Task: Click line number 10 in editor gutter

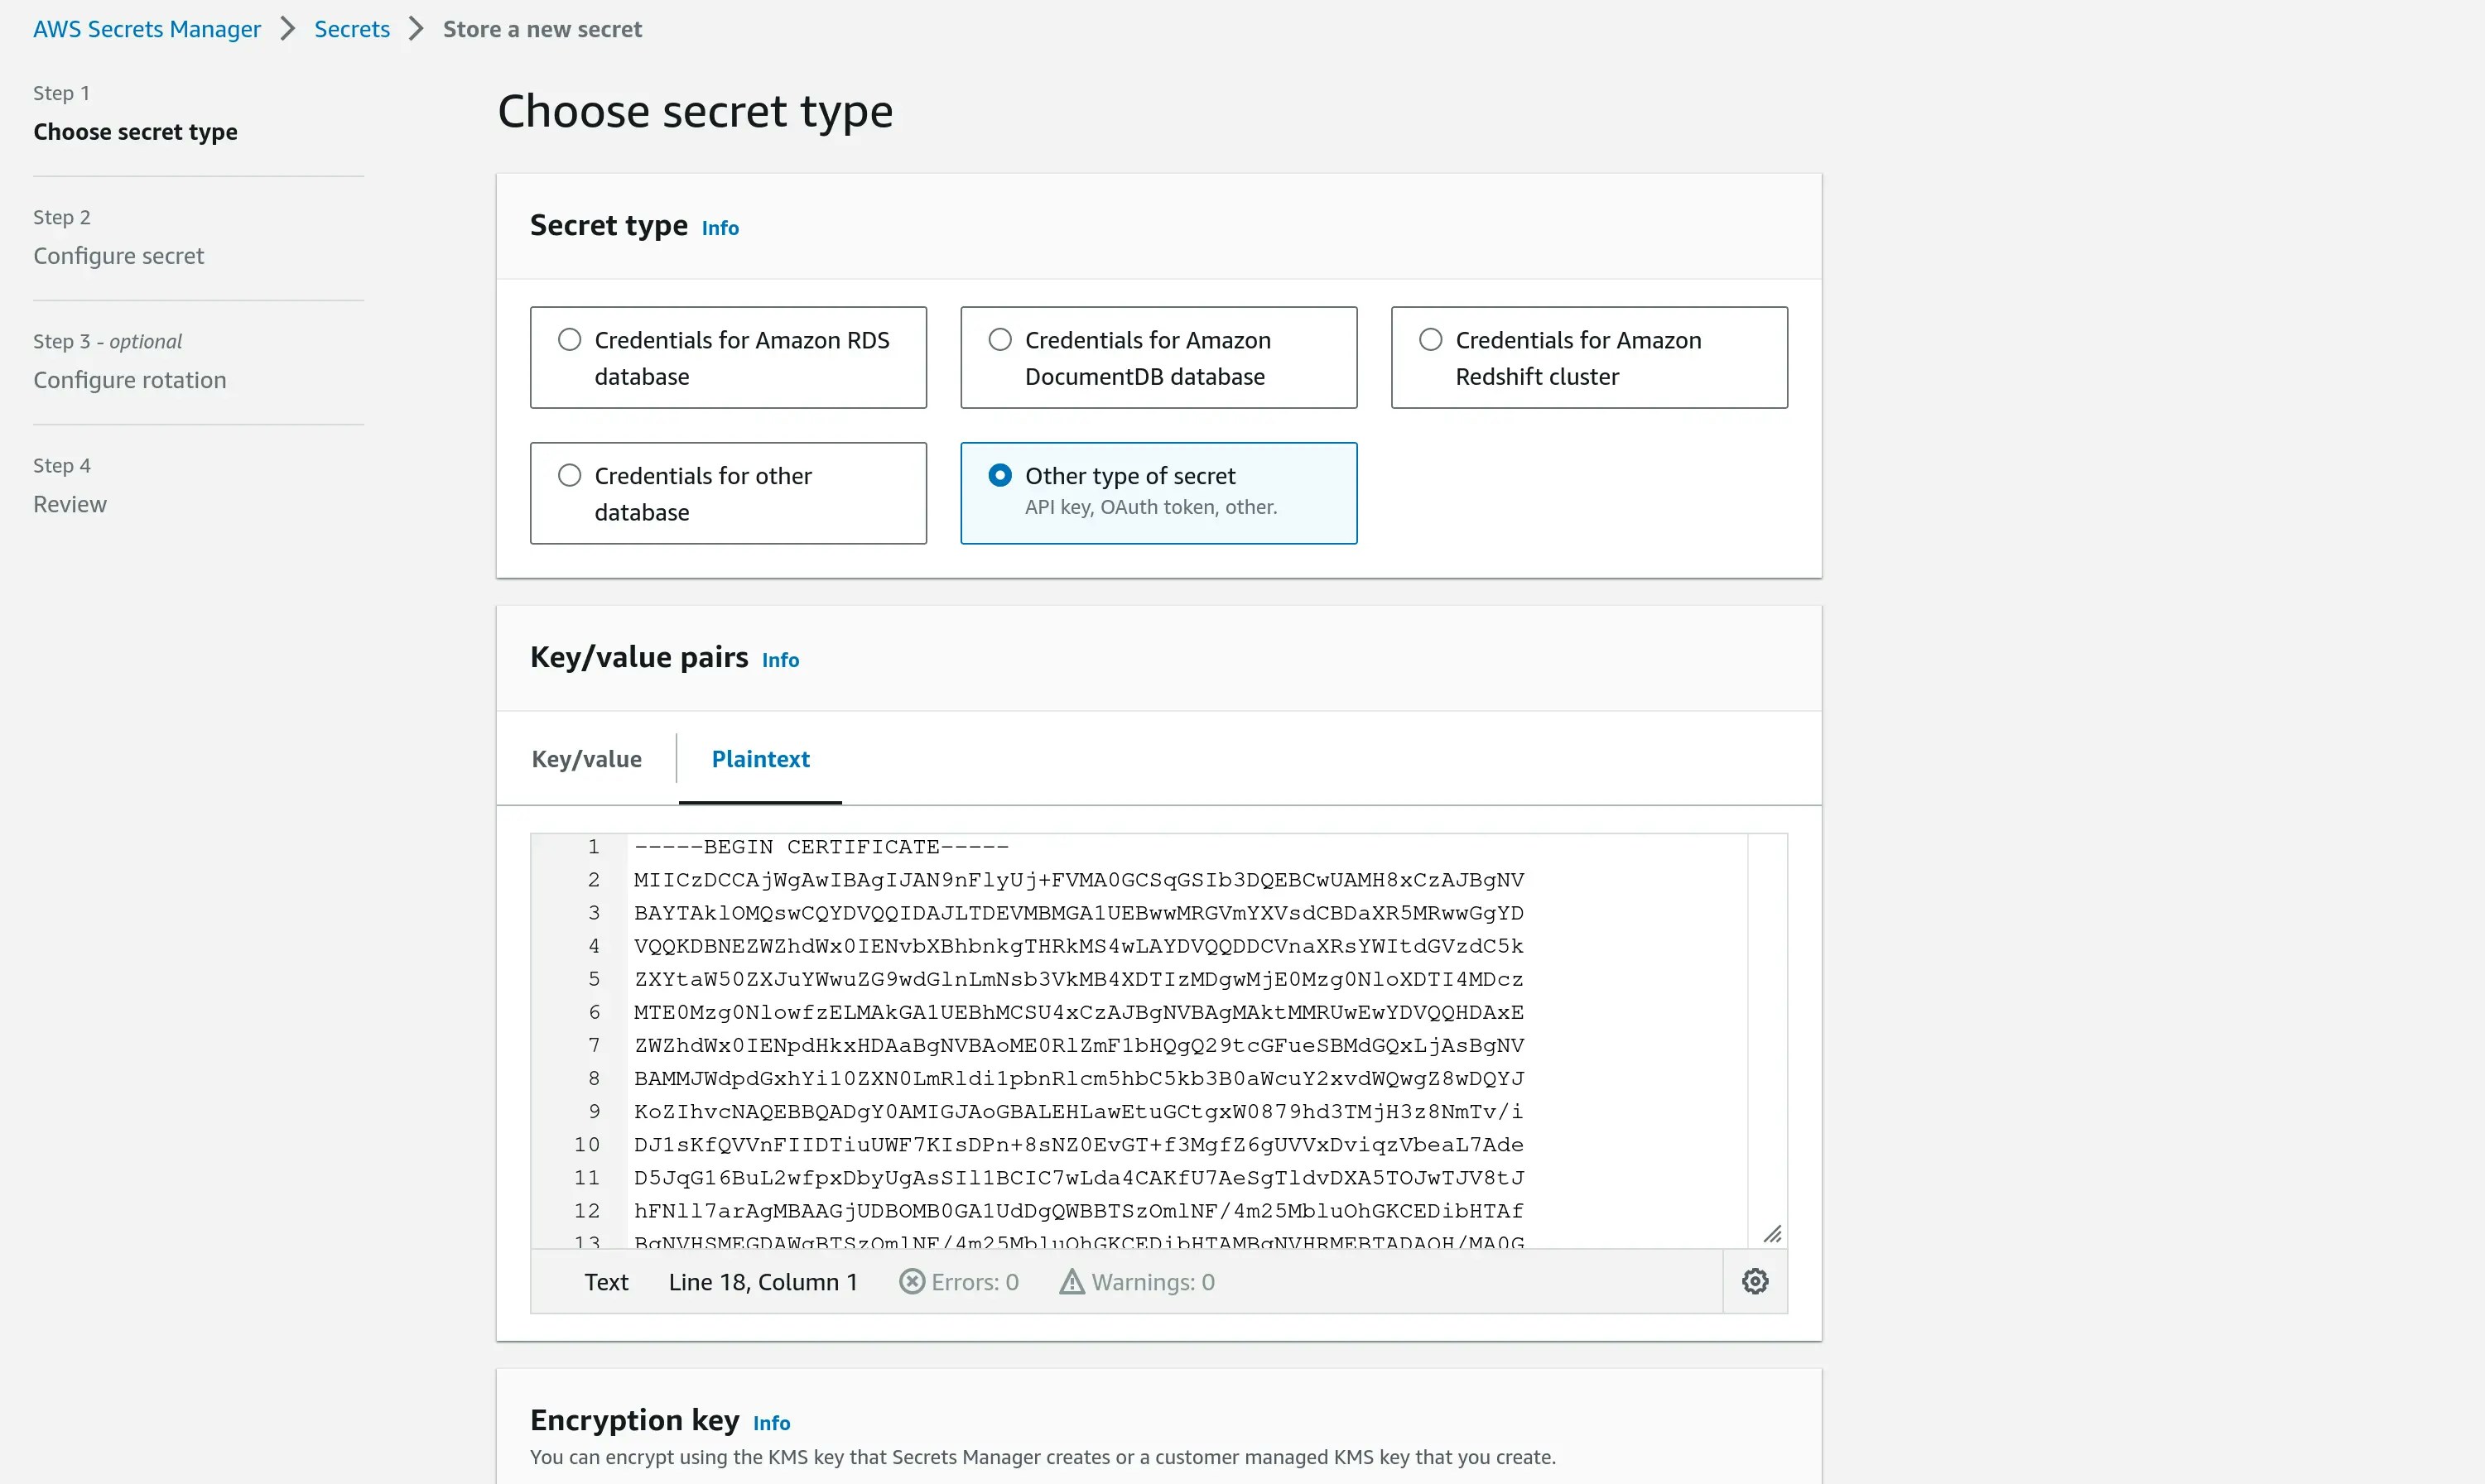Action: point(587,1145)
